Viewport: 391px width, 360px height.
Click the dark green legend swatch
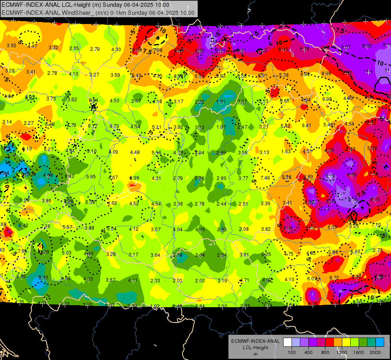tap(363, 342)
